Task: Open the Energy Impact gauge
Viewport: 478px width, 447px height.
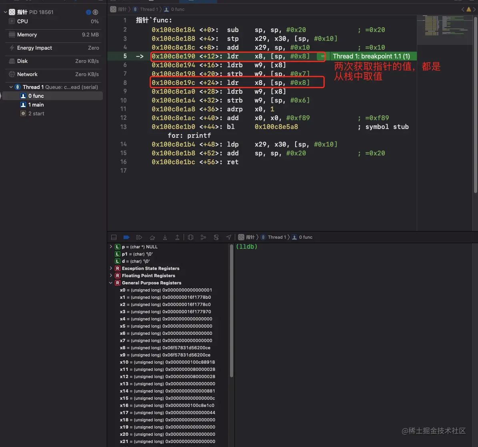Action: tap(53, 48)
